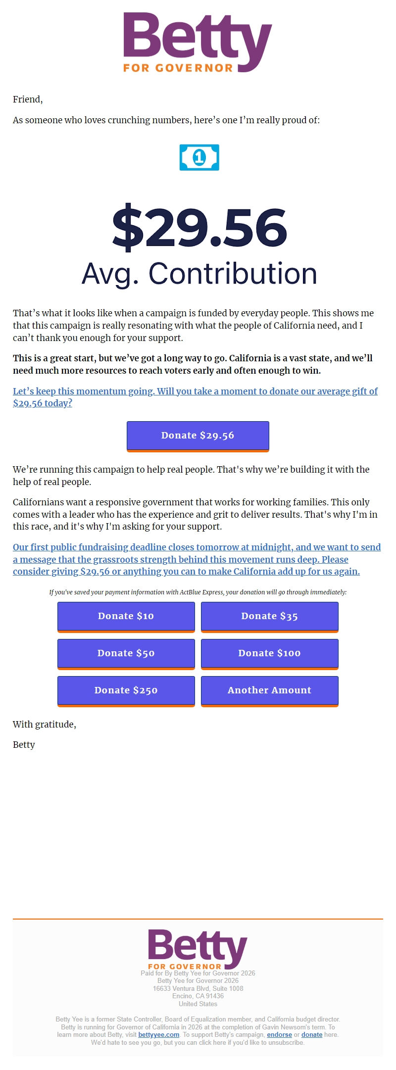
Task: Select the Donate $10 button
Action: (x=126, y=616)
